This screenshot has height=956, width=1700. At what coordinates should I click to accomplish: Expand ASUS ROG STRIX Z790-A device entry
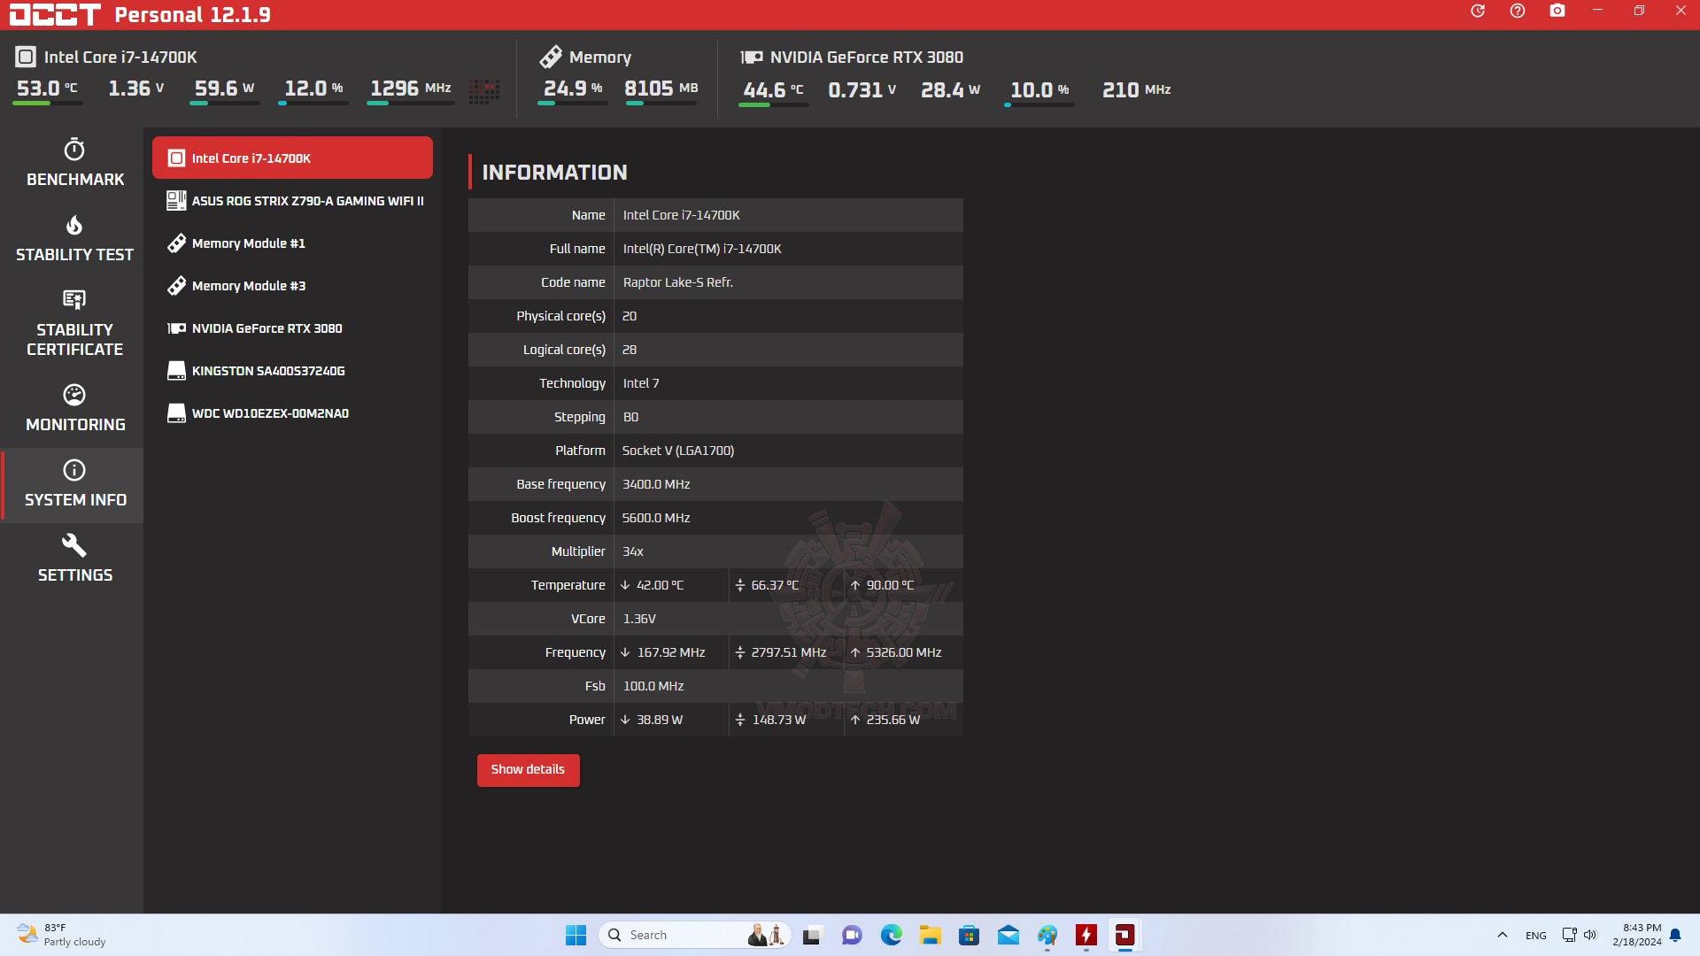tap(294, 201)
